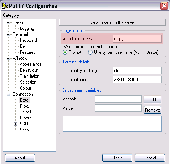Image resolution: width=170 pixels, height=165 pixels.
Task: Click the 'Data to send to the server' header
Action: (112, 22)
